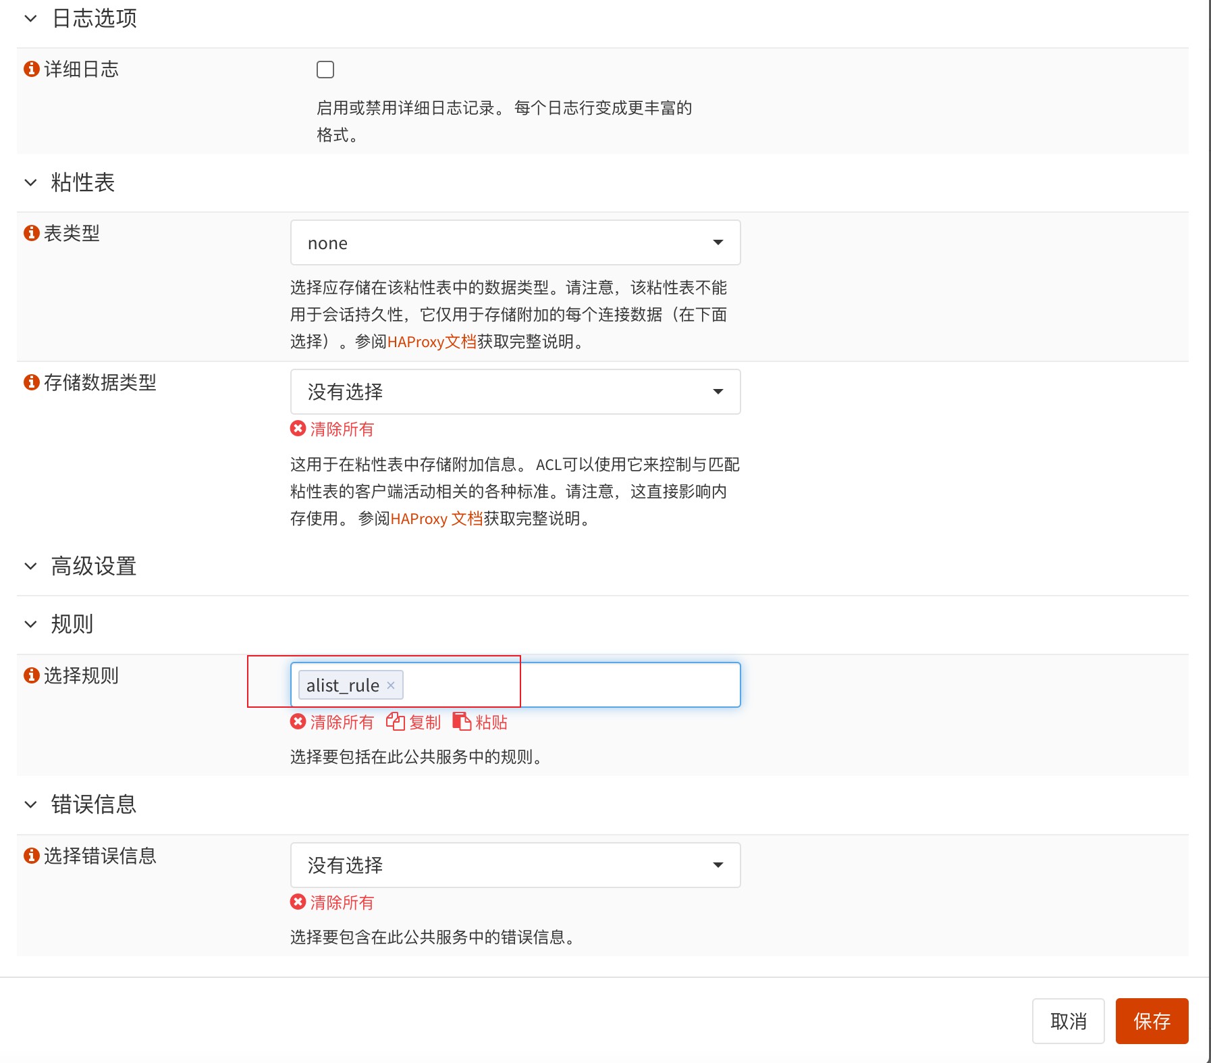The height and width of the screenshot is (1063, 1211).
Task: Click 复制 copy icon under rules field
Action: click(396, 722)
